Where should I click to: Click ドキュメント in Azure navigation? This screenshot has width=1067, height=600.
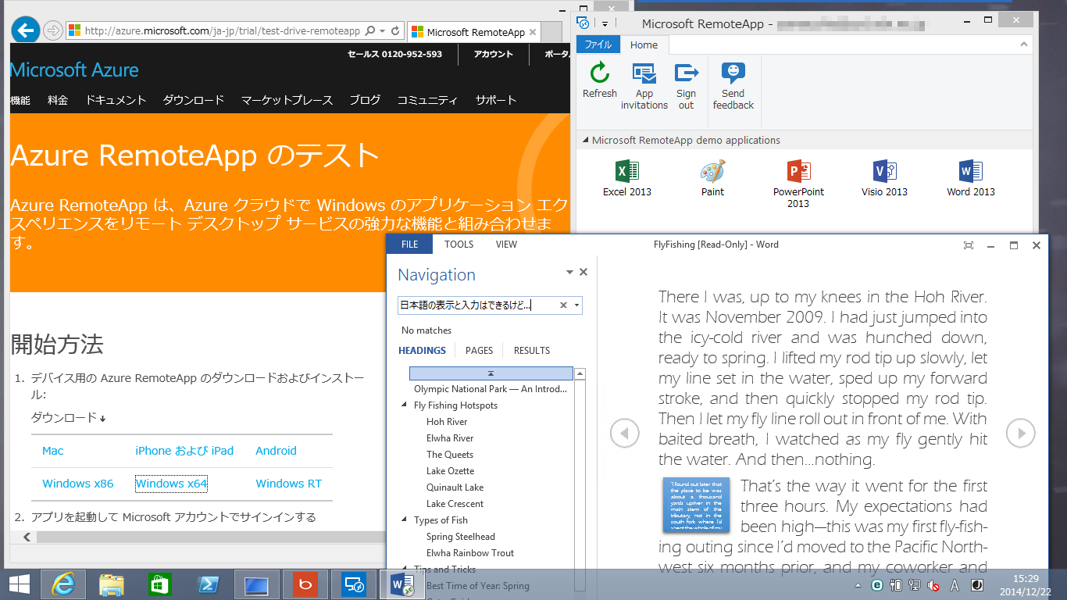tap(116, 100)
